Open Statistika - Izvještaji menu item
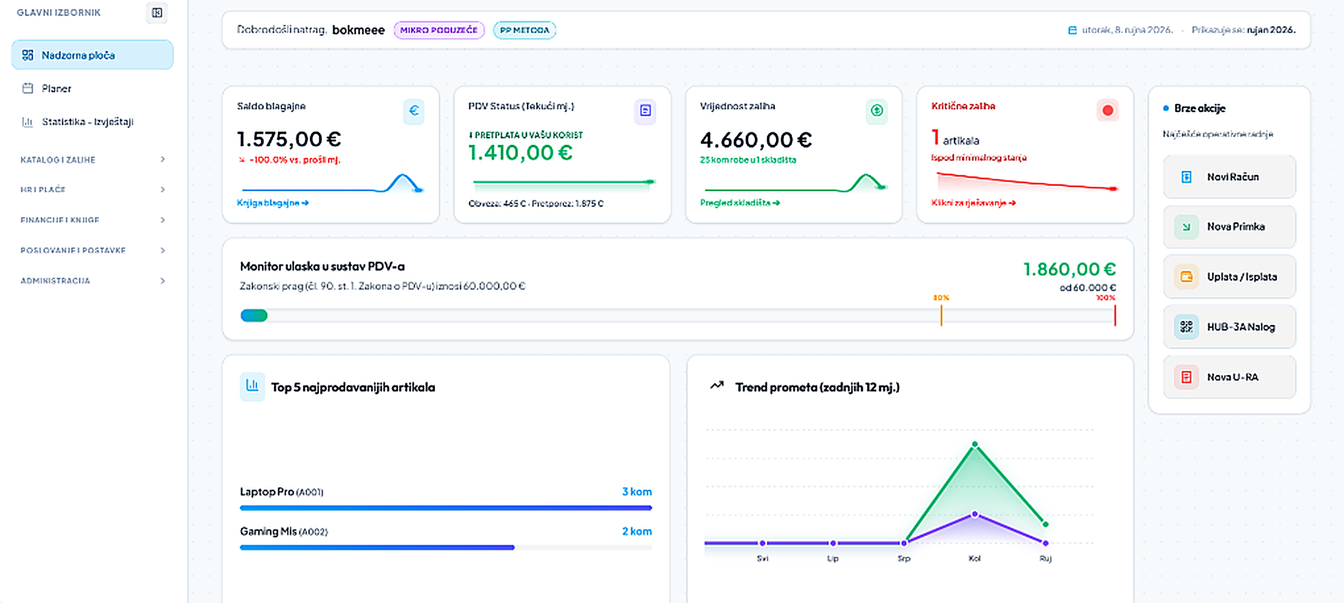 coord(93,122)
